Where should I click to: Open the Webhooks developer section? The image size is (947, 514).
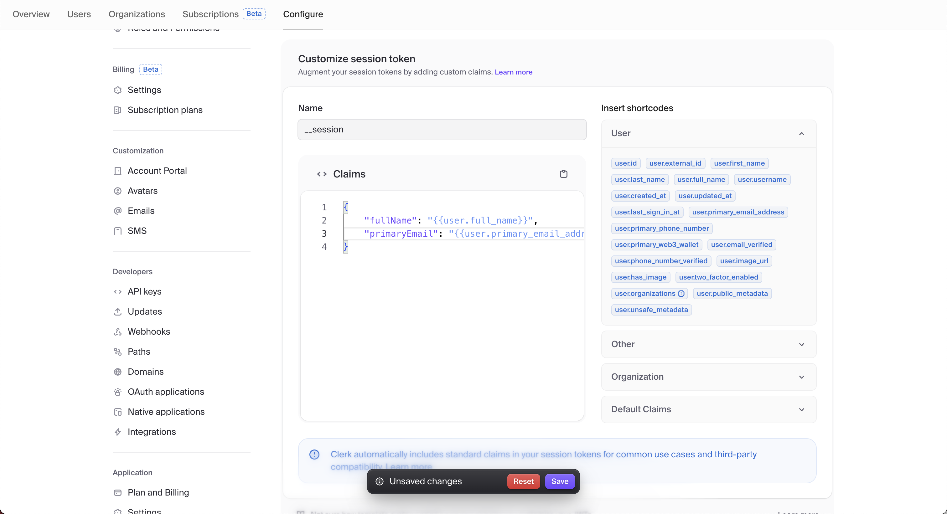149,332
